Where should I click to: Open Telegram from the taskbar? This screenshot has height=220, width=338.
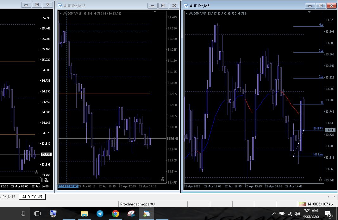point(100,214)
